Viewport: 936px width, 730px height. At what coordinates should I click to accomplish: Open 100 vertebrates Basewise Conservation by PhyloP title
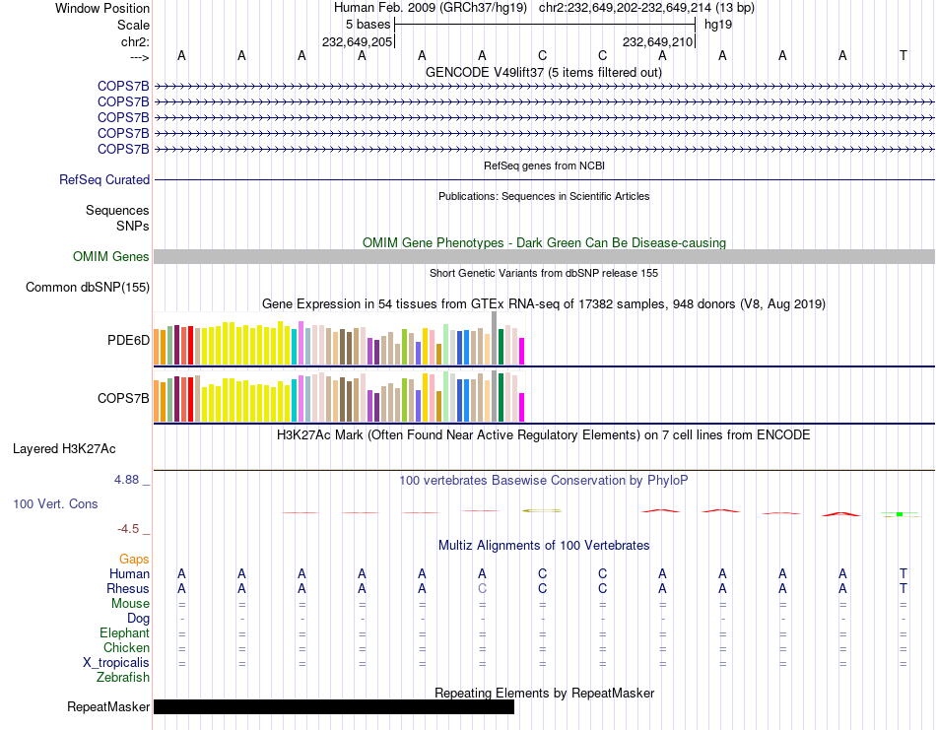click(x=544, y=481)
